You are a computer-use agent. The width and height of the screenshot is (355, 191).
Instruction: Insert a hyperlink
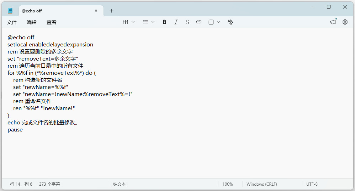[199, 22]
